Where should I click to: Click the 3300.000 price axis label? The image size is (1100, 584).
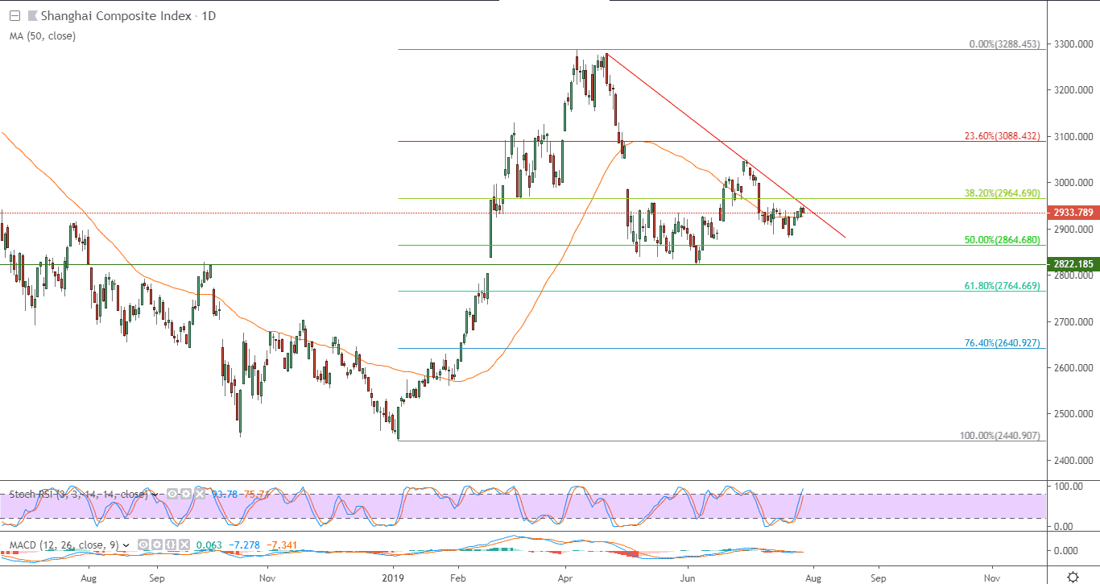point(1073,43)
